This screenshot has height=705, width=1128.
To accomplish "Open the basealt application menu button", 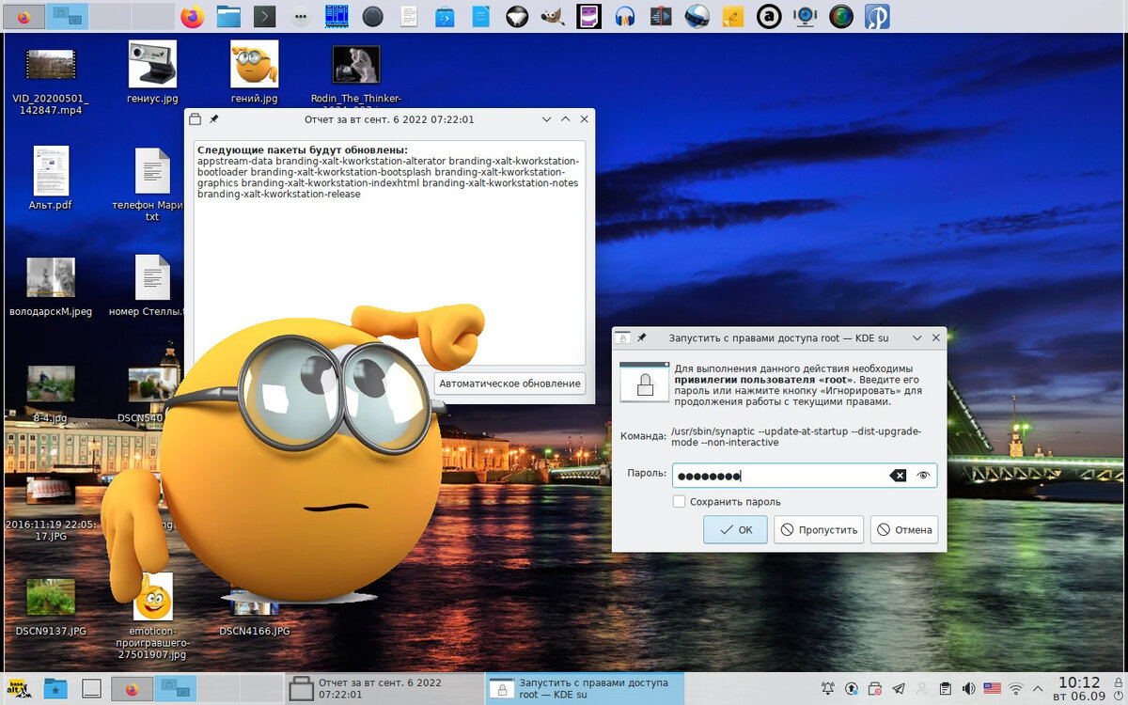I will point(17,689).
